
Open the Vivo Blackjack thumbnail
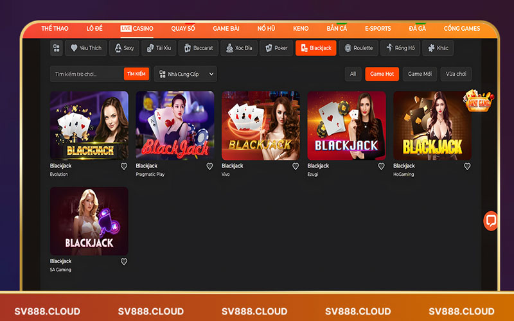pos(261,125)
